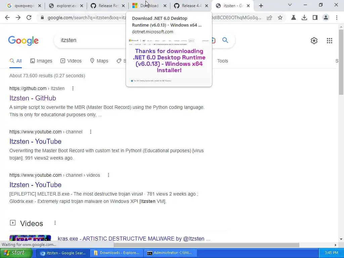344x258 pixels.
Task: Select the Images search filter
Action: (41, 61)
